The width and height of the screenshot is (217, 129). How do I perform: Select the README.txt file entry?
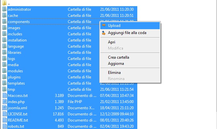(x=72, y=120)
